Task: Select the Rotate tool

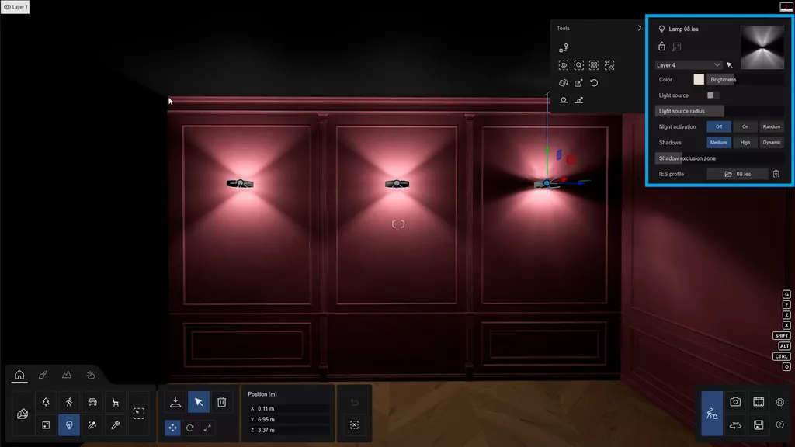Action: pos(190,428)
